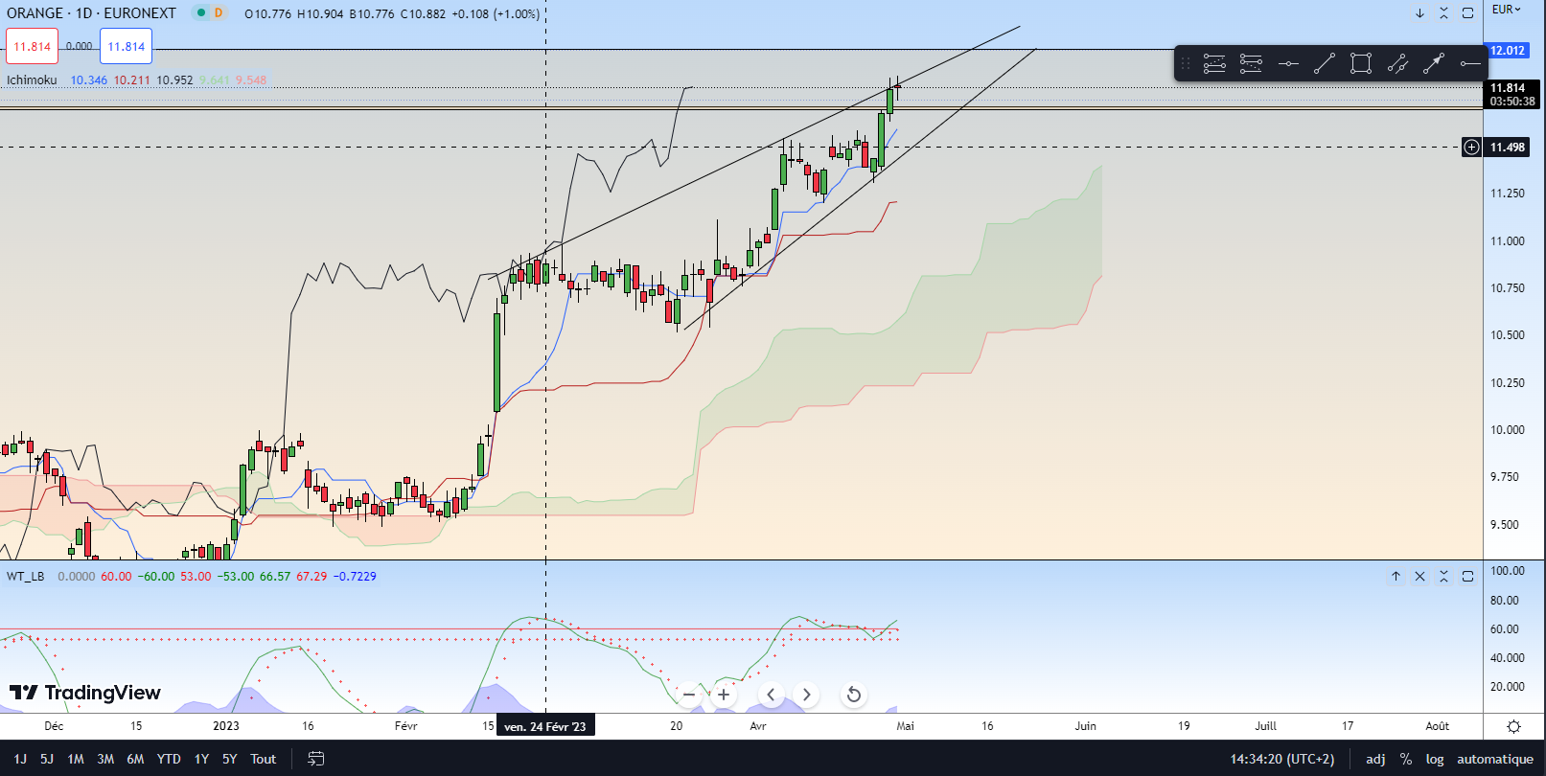1546x776 pixels.
Task: Move main chart pane down
Action: point(1419,13)
